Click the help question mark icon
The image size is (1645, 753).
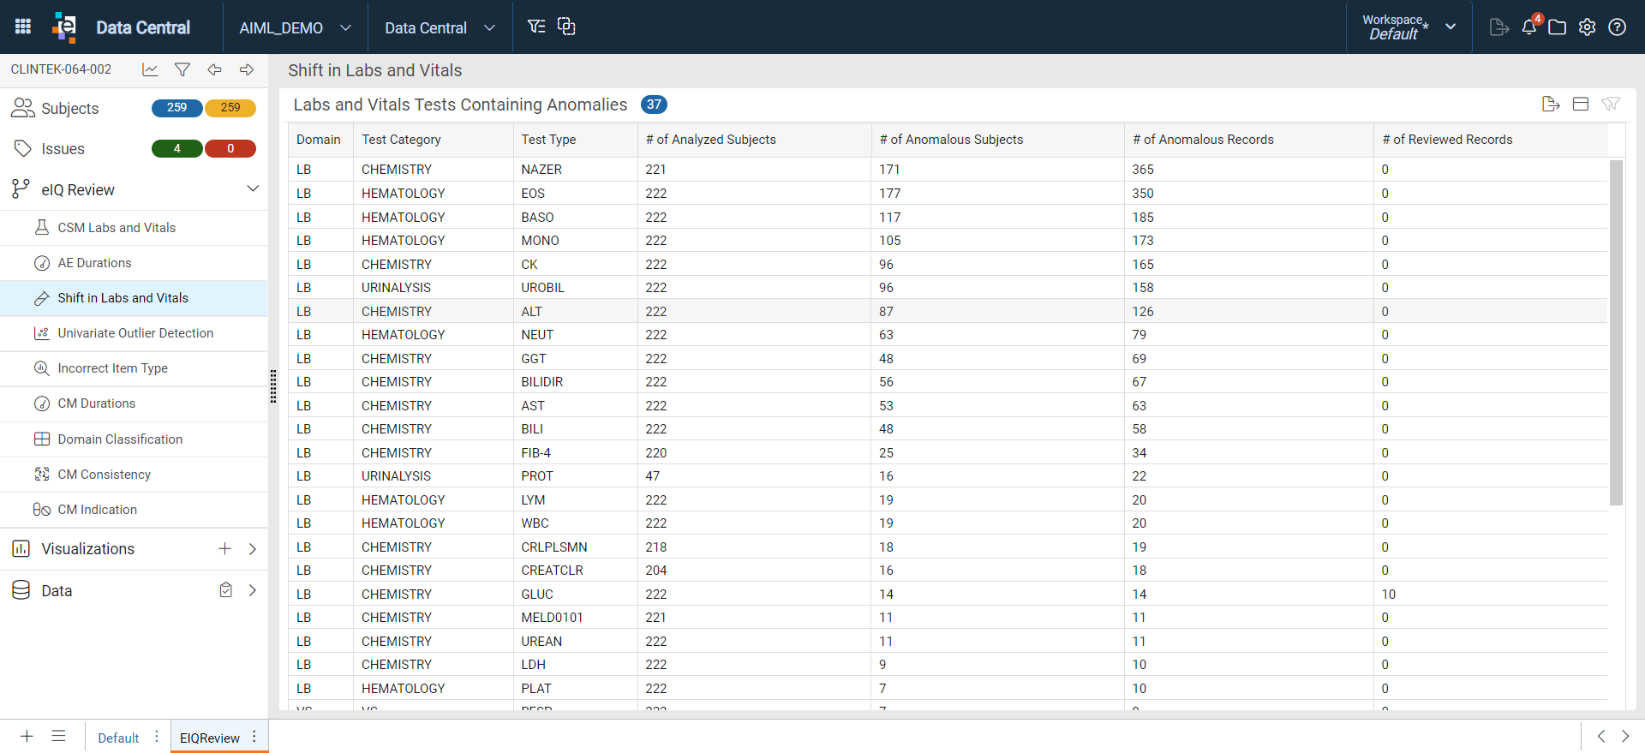coord(1617,27)
